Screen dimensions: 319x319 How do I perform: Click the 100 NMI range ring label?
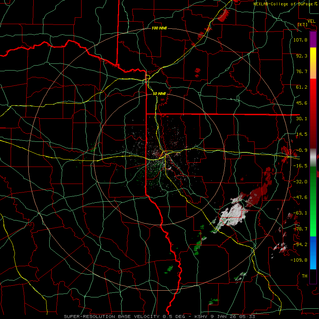159,28
